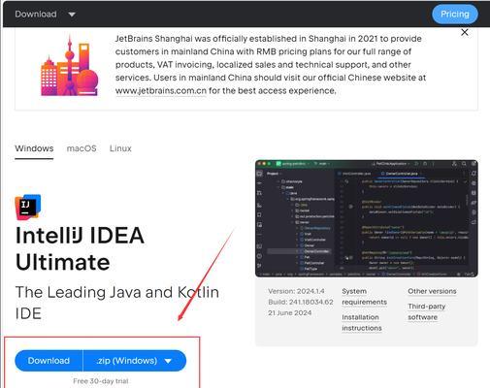Switch to the Linux tab
The image size is (490, 388).
(120, 148)
